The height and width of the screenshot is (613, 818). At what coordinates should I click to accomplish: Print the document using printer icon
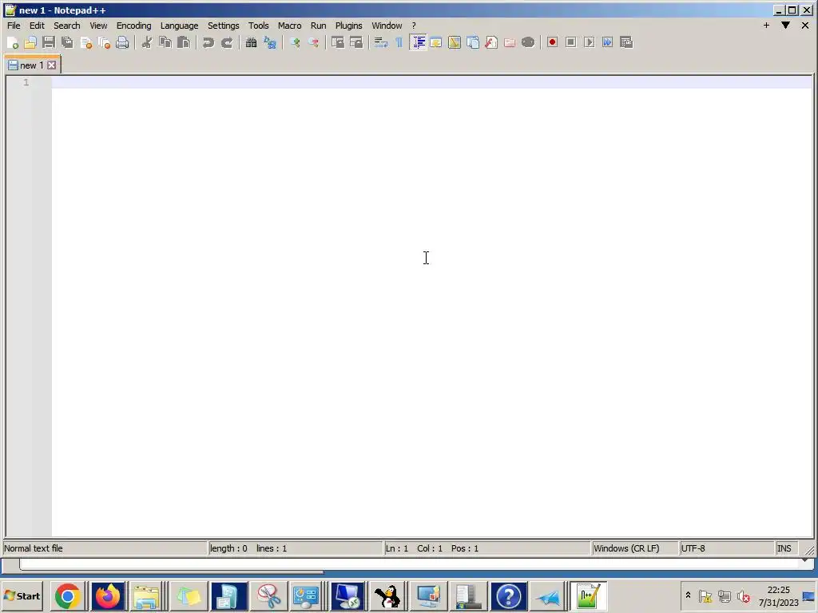pos(122,43)
